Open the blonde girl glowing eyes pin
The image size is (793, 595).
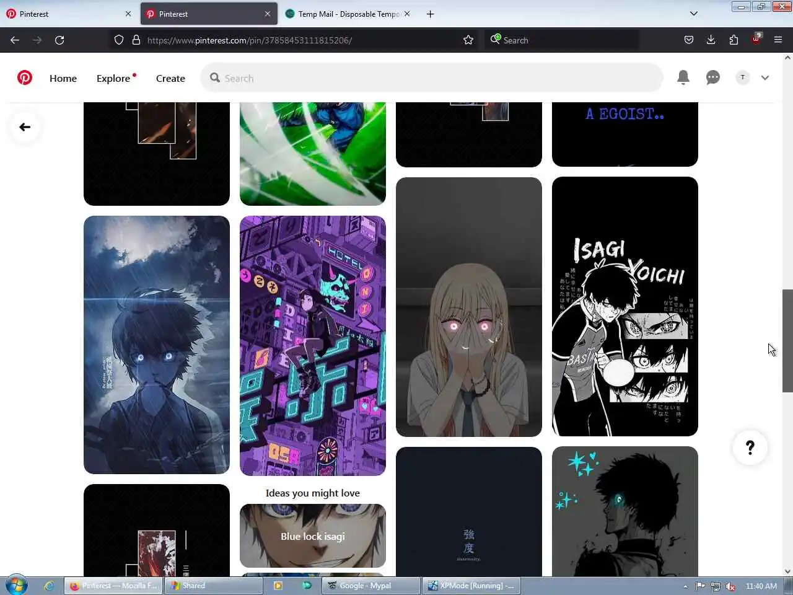(468, 307)
